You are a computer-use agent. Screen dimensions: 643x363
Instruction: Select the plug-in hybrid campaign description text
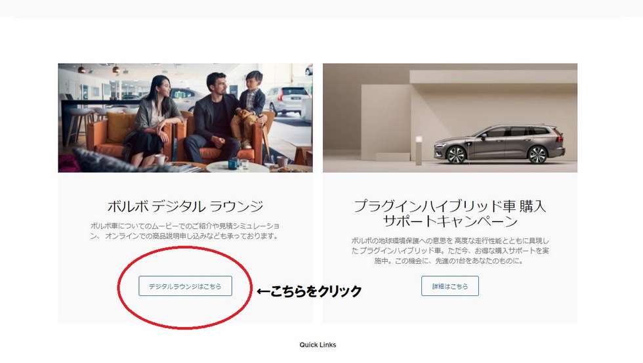click(x=450, y=251)
